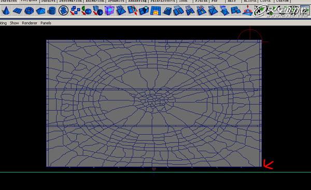The width and height of the screenshot is (311, 190).
Task: Create a polygon pipe cylinder from the shelf
Action: 52,11
